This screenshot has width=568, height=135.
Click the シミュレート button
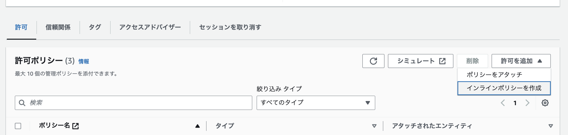(x=420, y=61)
